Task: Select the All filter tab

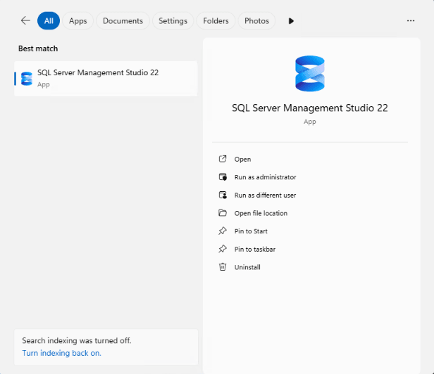Action: [49, 20]
